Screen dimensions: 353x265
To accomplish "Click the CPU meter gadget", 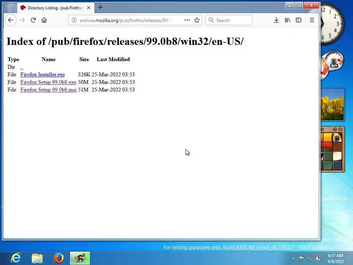I will (x=332, y=65).
